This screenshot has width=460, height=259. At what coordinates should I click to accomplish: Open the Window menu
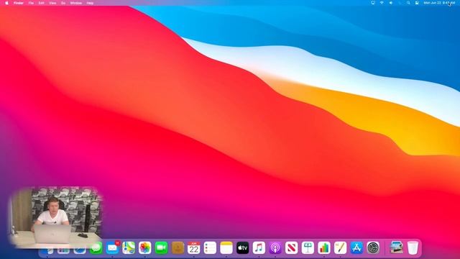(76, 3)
